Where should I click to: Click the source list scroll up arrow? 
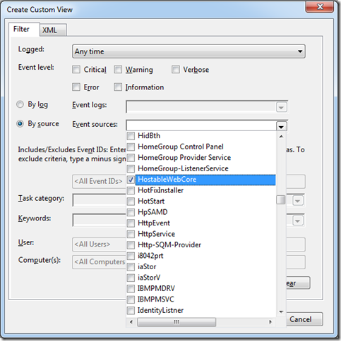281,136
